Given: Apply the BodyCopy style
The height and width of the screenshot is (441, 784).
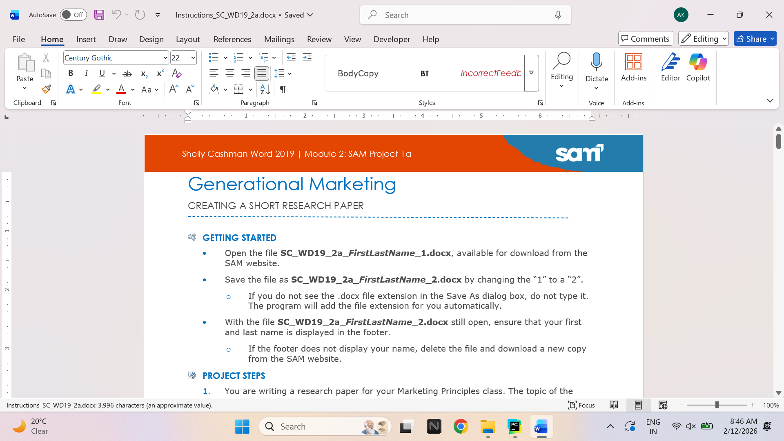Looking at the screenshot, I should point(358,73).
